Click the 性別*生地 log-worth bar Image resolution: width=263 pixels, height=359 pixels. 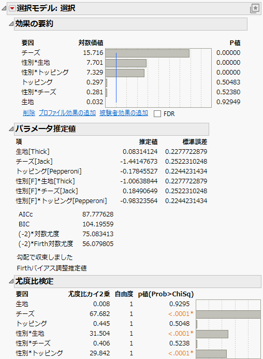[126, 63]
